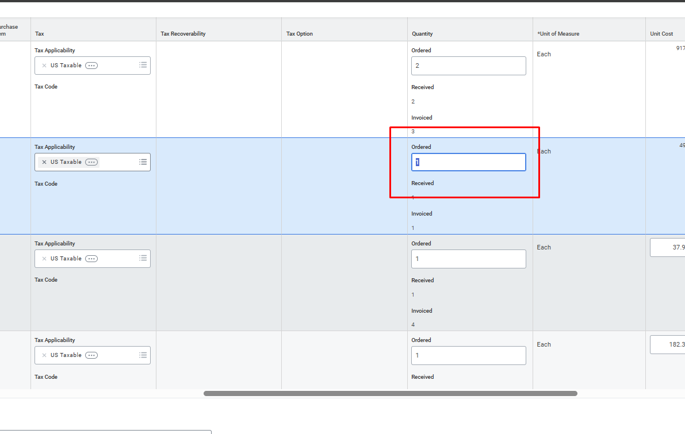Click the Ordered quantity field in highlighted row
Image resolution: width=685 pixels, height=434 pixels.
[468, 162]
